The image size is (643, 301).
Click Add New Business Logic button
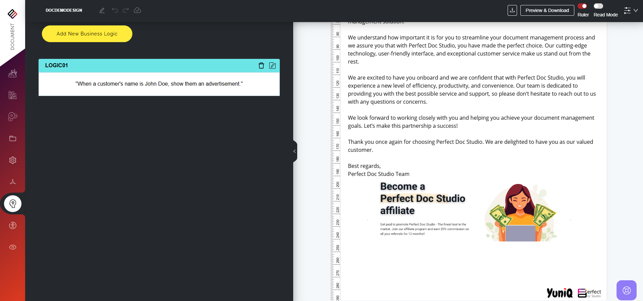click(x=87, y=34)
